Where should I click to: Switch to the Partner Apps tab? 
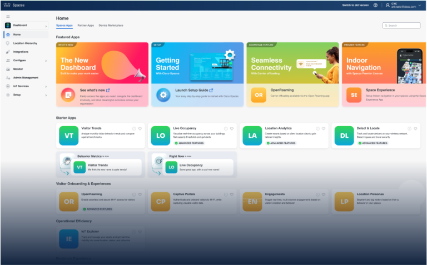pos(86,26)
